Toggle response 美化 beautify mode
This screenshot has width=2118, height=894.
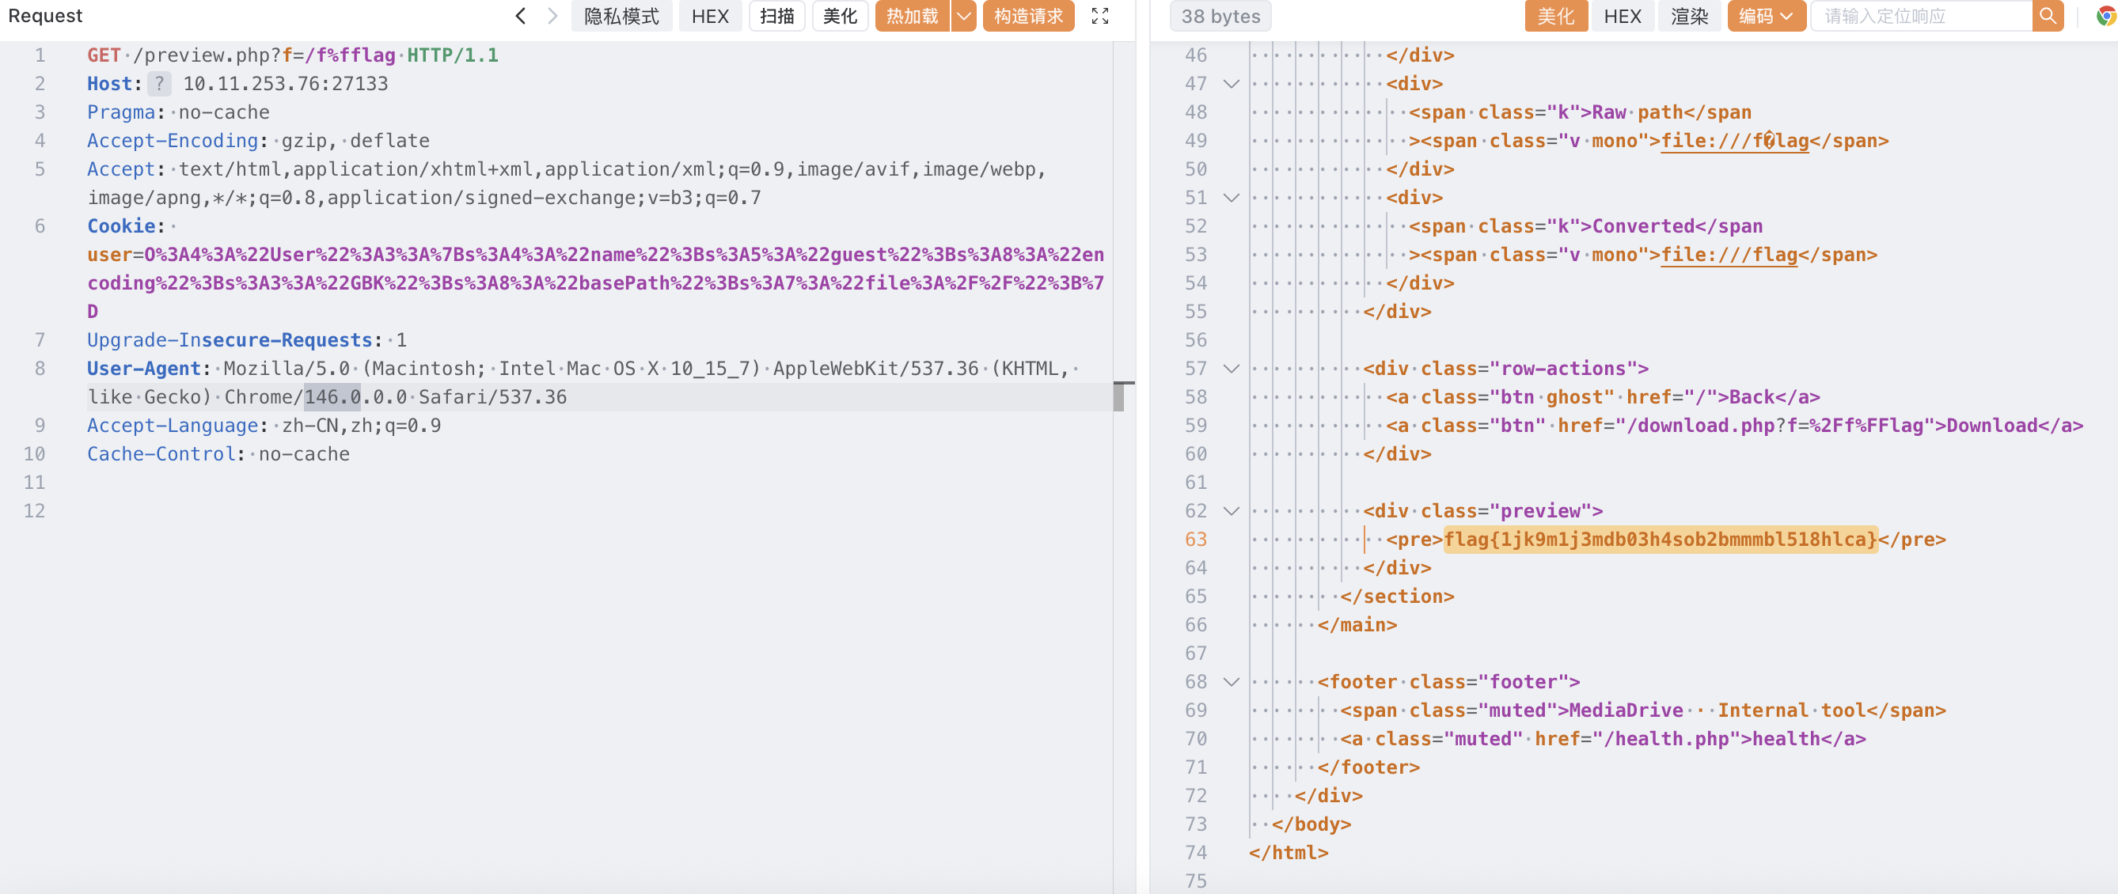click(1555, 17)
